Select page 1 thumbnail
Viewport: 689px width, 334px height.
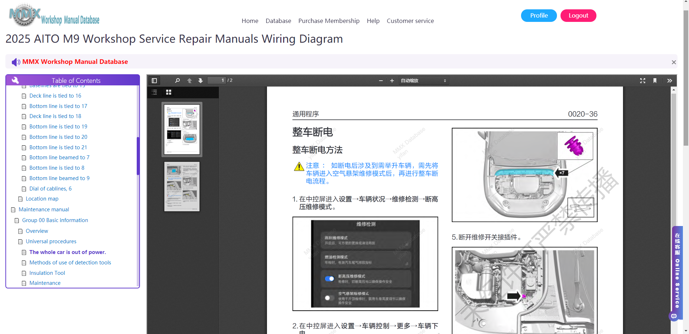pos(182,130)
